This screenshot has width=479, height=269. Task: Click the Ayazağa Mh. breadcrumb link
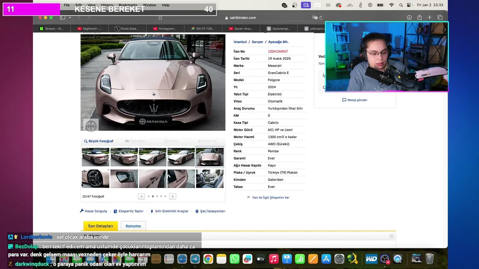click(x=278, y=42)
